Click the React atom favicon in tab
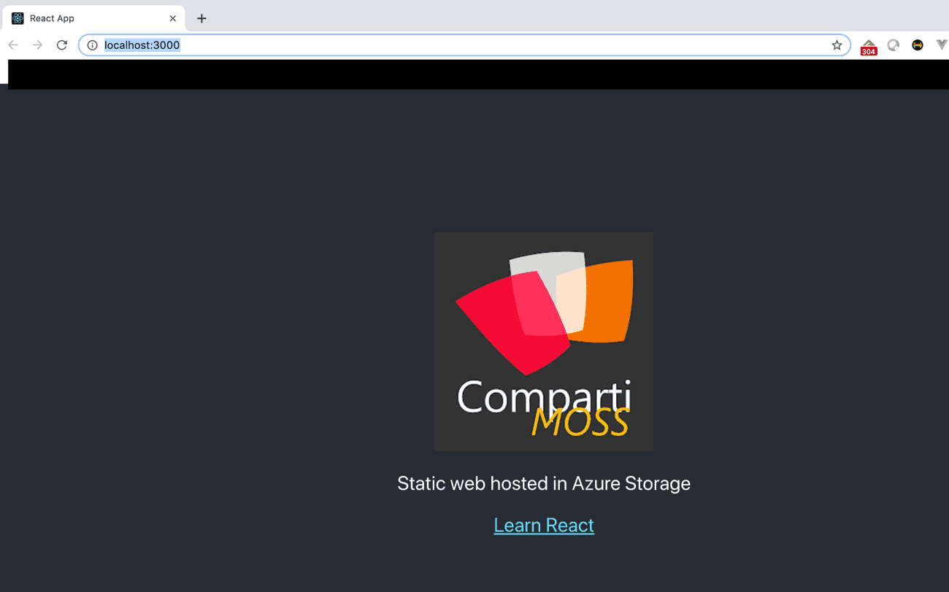Screen dimensions: 949x592 pos(18,18)
